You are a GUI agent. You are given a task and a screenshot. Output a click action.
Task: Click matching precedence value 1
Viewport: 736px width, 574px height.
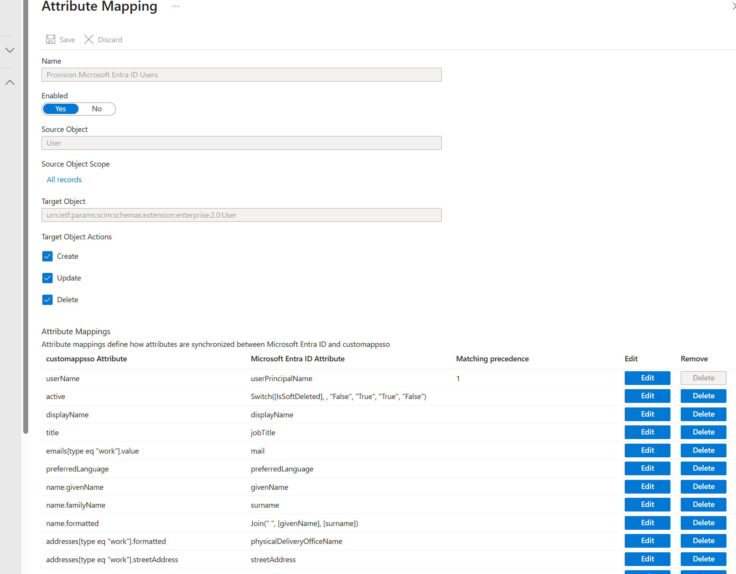tap(458, 378)
